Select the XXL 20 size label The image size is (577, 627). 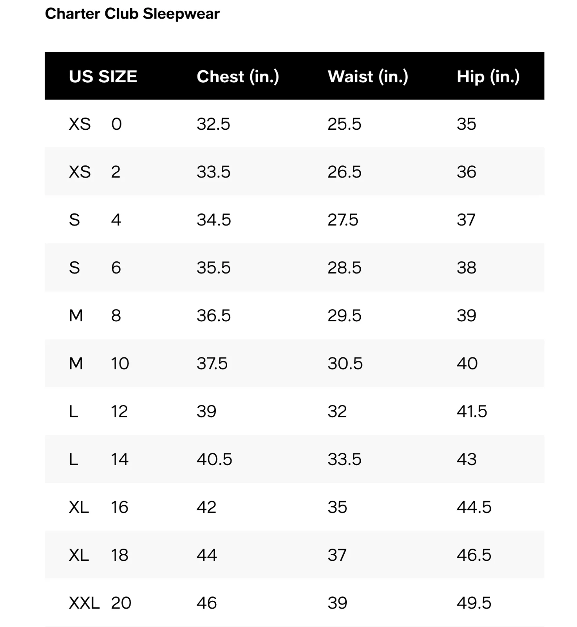point(100,603)
